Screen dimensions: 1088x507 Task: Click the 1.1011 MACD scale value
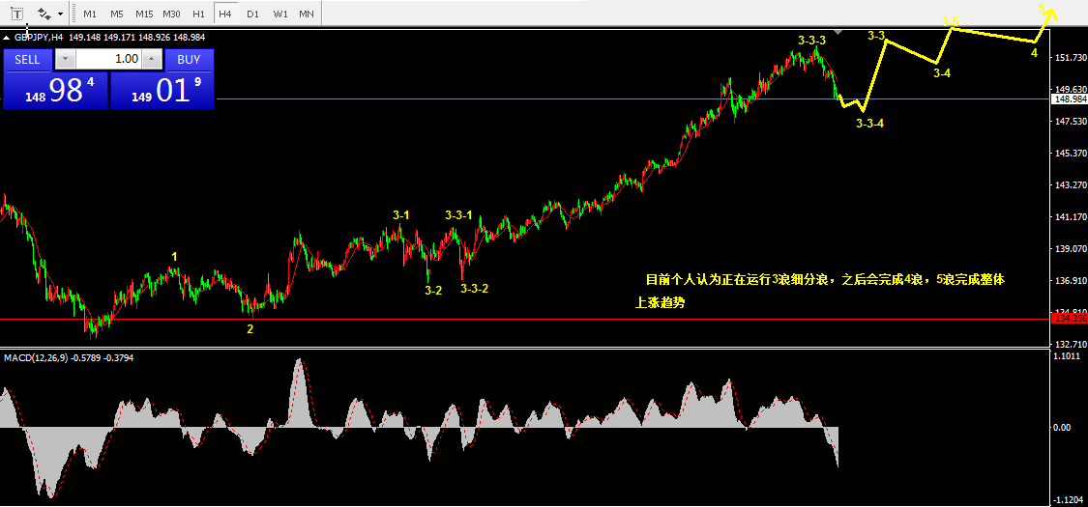(1068, 356)
